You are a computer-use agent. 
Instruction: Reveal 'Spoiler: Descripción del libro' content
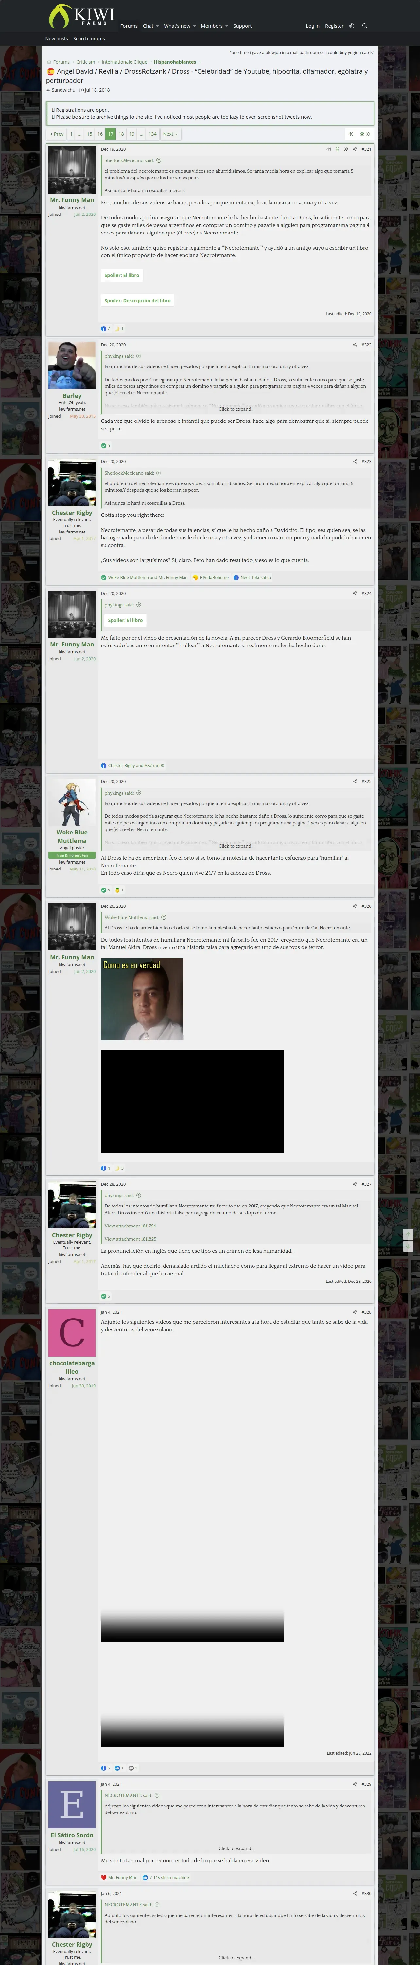point(137,301)
